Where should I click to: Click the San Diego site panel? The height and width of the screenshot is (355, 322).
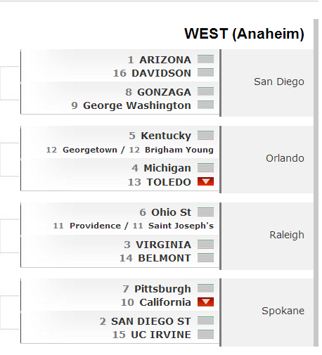(x=267, y=83)
